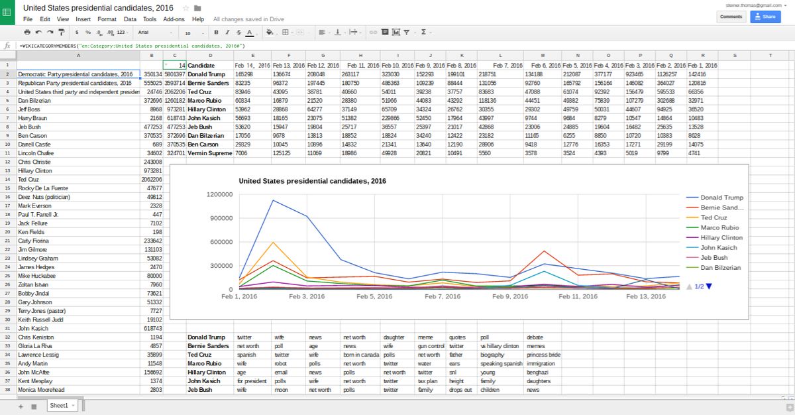This screenshot has width=795, height=415.
Task: Open the font size dropdown
Action: point(193,32)
